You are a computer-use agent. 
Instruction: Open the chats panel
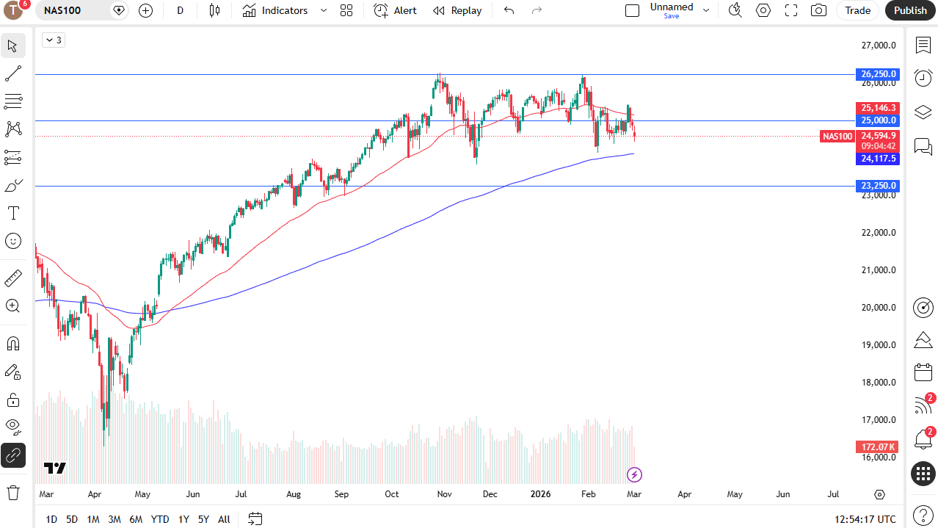coord(923,146)
